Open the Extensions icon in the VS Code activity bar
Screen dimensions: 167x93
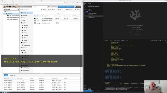coord(85,16)
